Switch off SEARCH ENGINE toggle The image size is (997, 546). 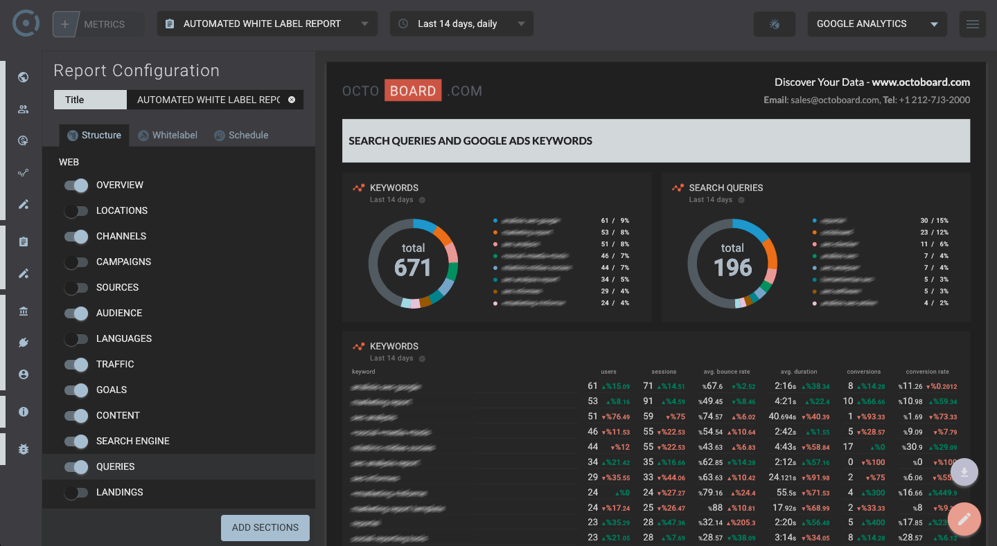(x=76, y=442)
